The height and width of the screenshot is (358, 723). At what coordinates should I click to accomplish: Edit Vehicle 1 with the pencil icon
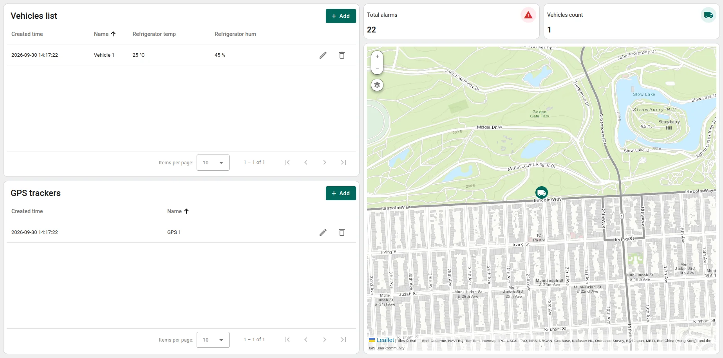tap(323, 55)
